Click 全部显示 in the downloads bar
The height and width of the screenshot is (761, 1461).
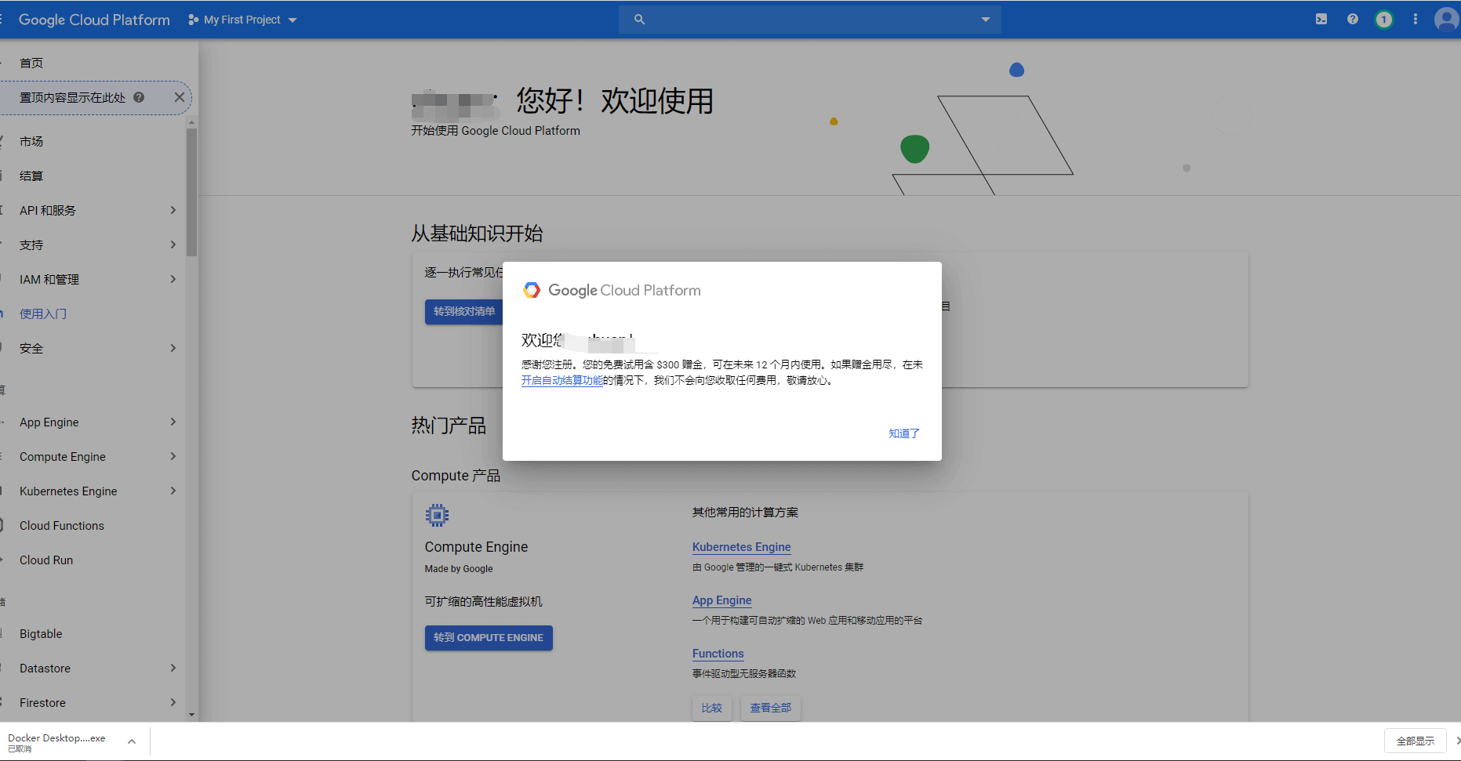(1415, 741)
